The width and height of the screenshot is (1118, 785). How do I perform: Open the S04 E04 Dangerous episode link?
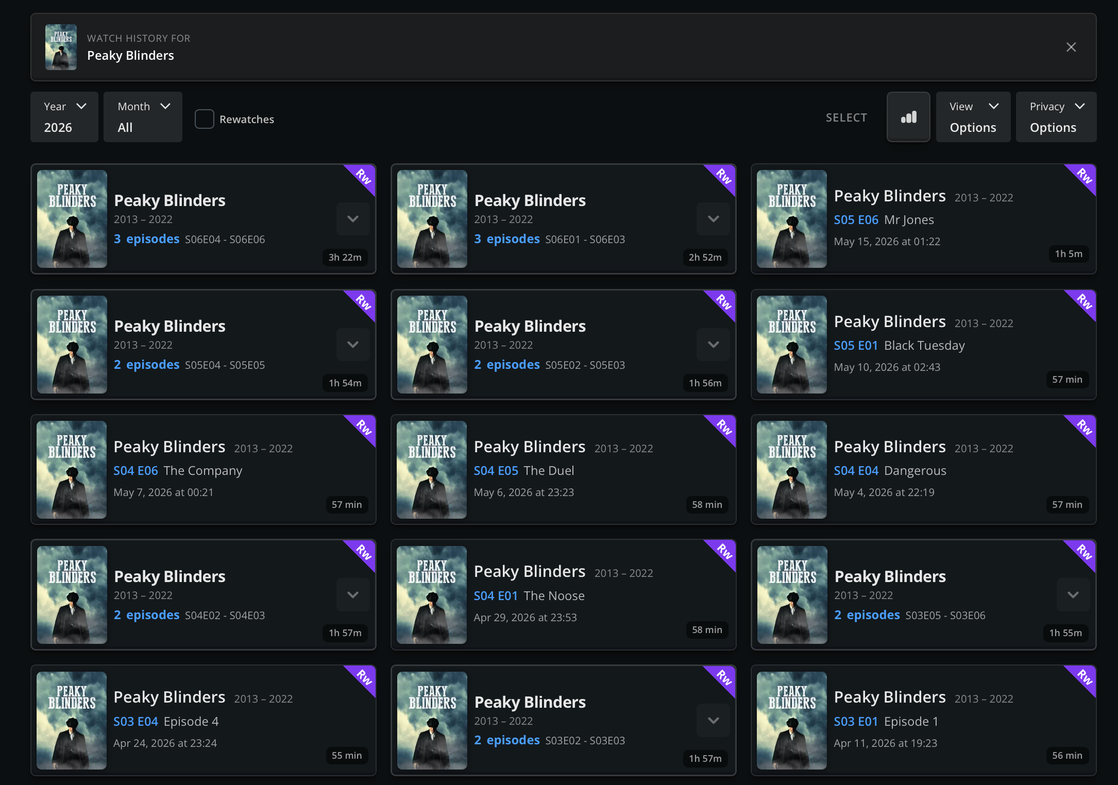click(890, 471)
